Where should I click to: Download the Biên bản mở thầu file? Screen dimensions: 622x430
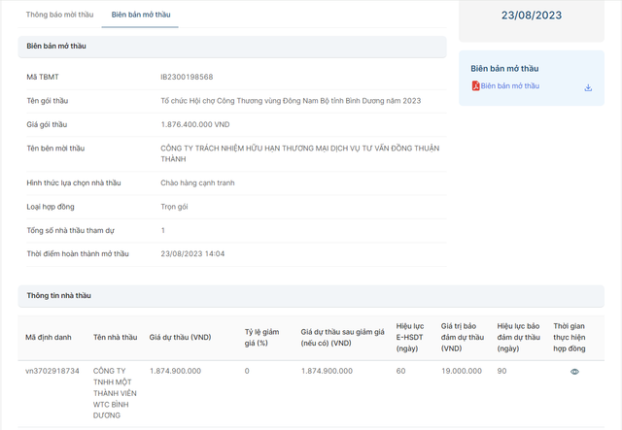pyautogui.click(x=588, y=87)
